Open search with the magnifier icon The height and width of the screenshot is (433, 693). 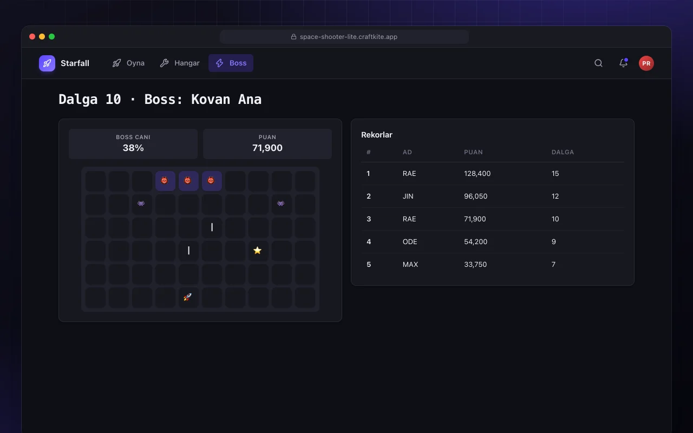[x=599, y=63]
